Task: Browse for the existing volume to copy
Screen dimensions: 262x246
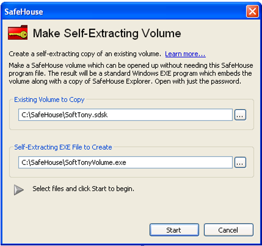Action: 240,115
